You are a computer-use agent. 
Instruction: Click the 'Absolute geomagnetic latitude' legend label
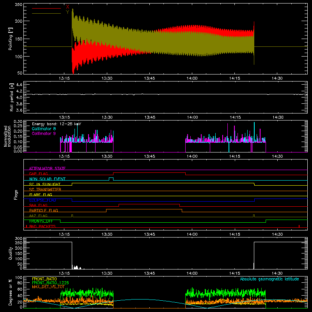point(269,279)
